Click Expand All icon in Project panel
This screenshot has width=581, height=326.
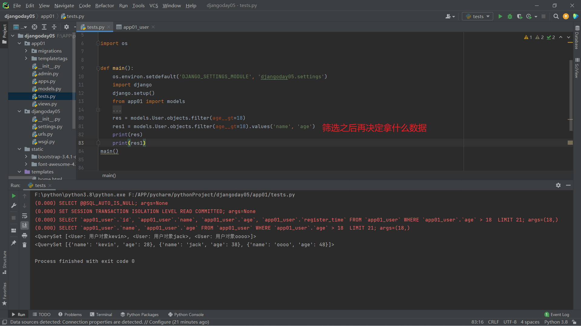click(44, 27)
